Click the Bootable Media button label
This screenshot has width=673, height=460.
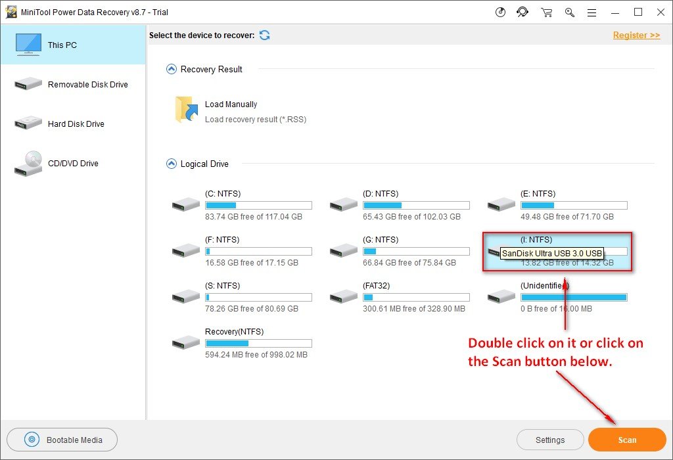click(74, 440)
